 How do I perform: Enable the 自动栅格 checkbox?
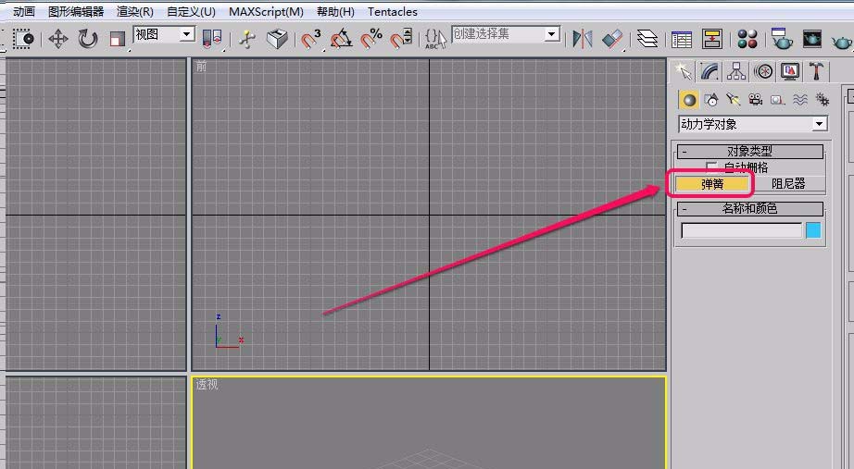coord(711,167)
